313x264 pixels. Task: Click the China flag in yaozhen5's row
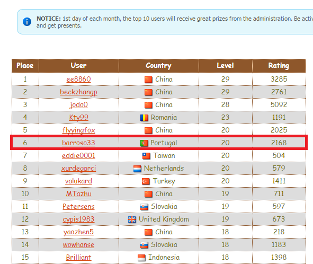[x=148, y=232]
